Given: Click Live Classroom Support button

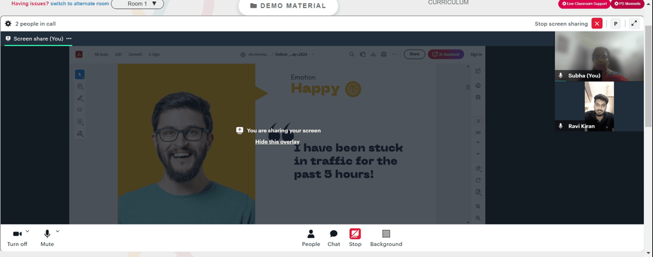Looking at the screenshot, I should (584, 4).
